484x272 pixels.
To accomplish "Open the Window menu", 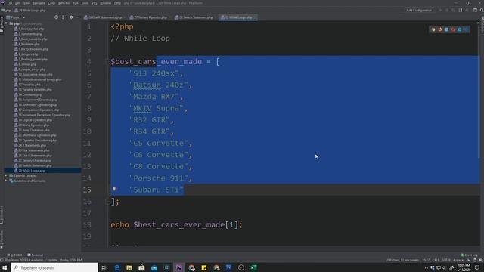I will click(x=105, y=3).
